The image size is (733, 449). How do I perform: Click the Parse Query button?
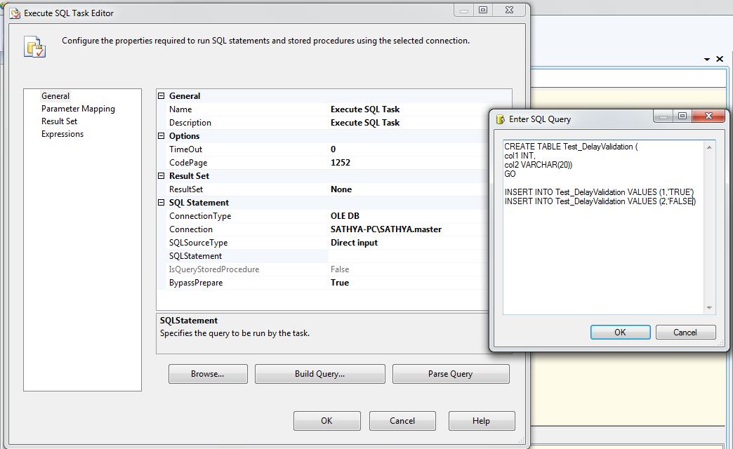[450, 373]
